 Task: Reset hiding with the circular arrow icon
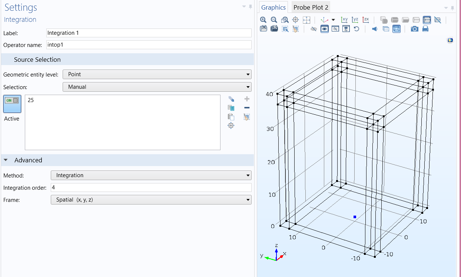[356, 29]
